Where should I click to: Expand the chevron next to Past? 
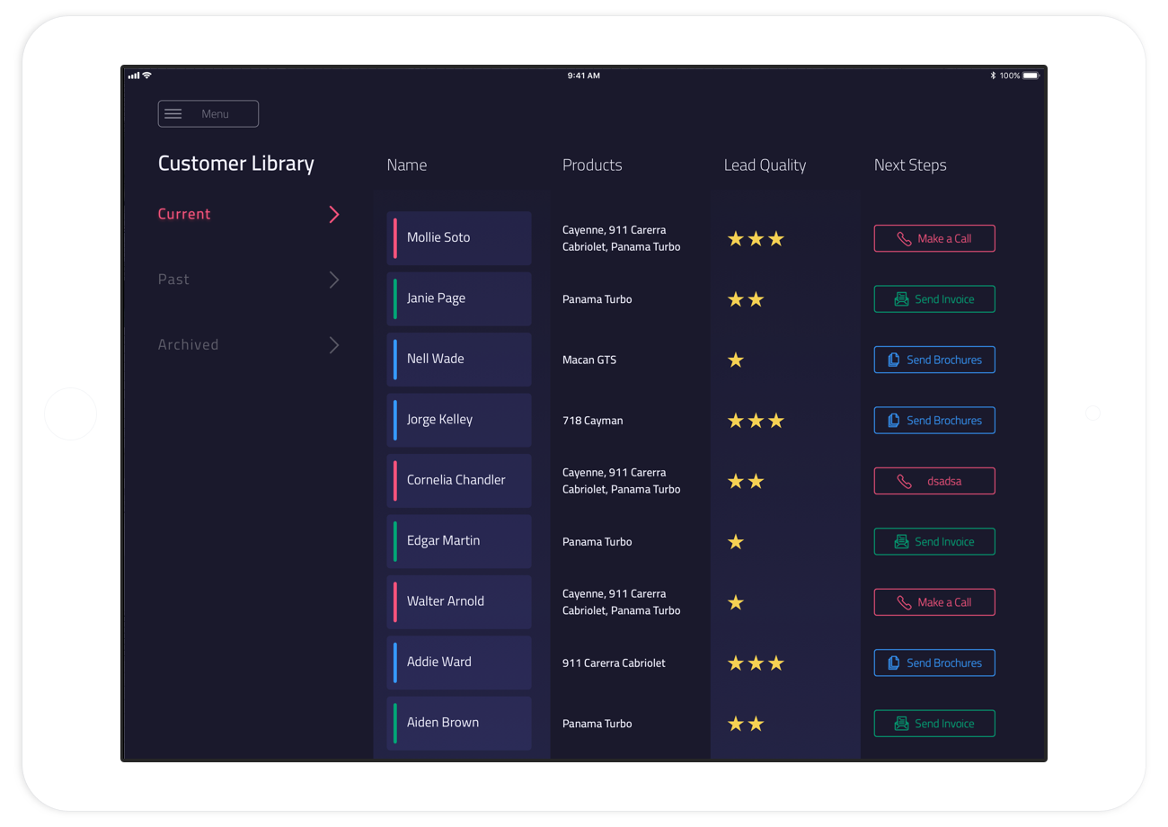click(334, 280)
